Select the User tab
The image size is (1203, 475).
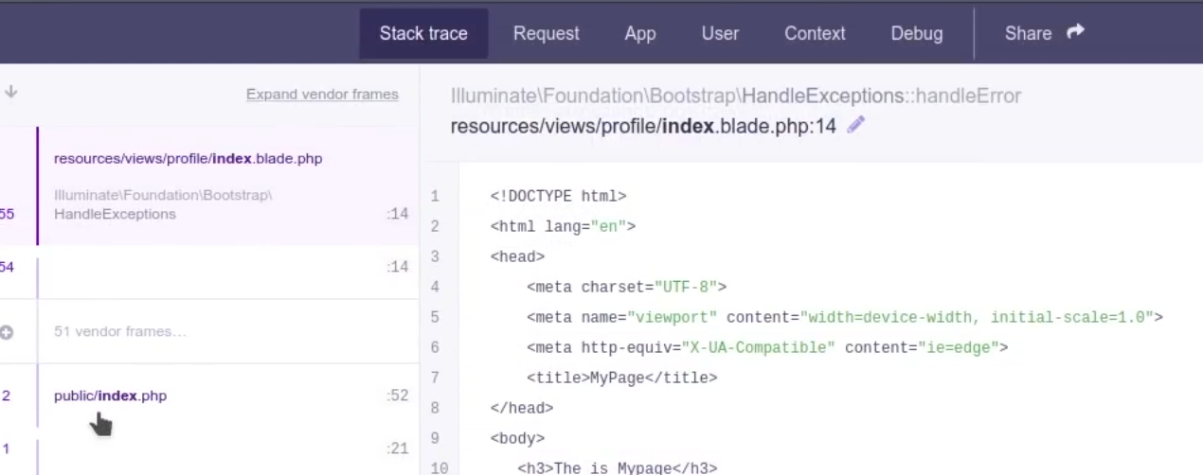720,33
